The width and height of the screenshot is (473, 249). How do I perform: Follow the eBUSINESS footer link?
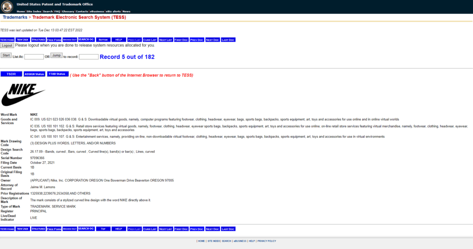[240, 241]
